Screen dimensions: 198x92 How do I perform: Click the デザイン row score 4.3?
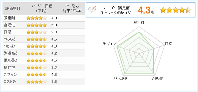click(x=54, y=74)
